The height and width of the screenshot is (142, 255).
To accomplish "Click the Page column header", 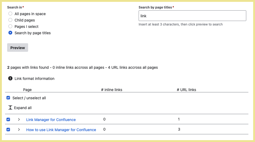I will (x=27, y=90).
